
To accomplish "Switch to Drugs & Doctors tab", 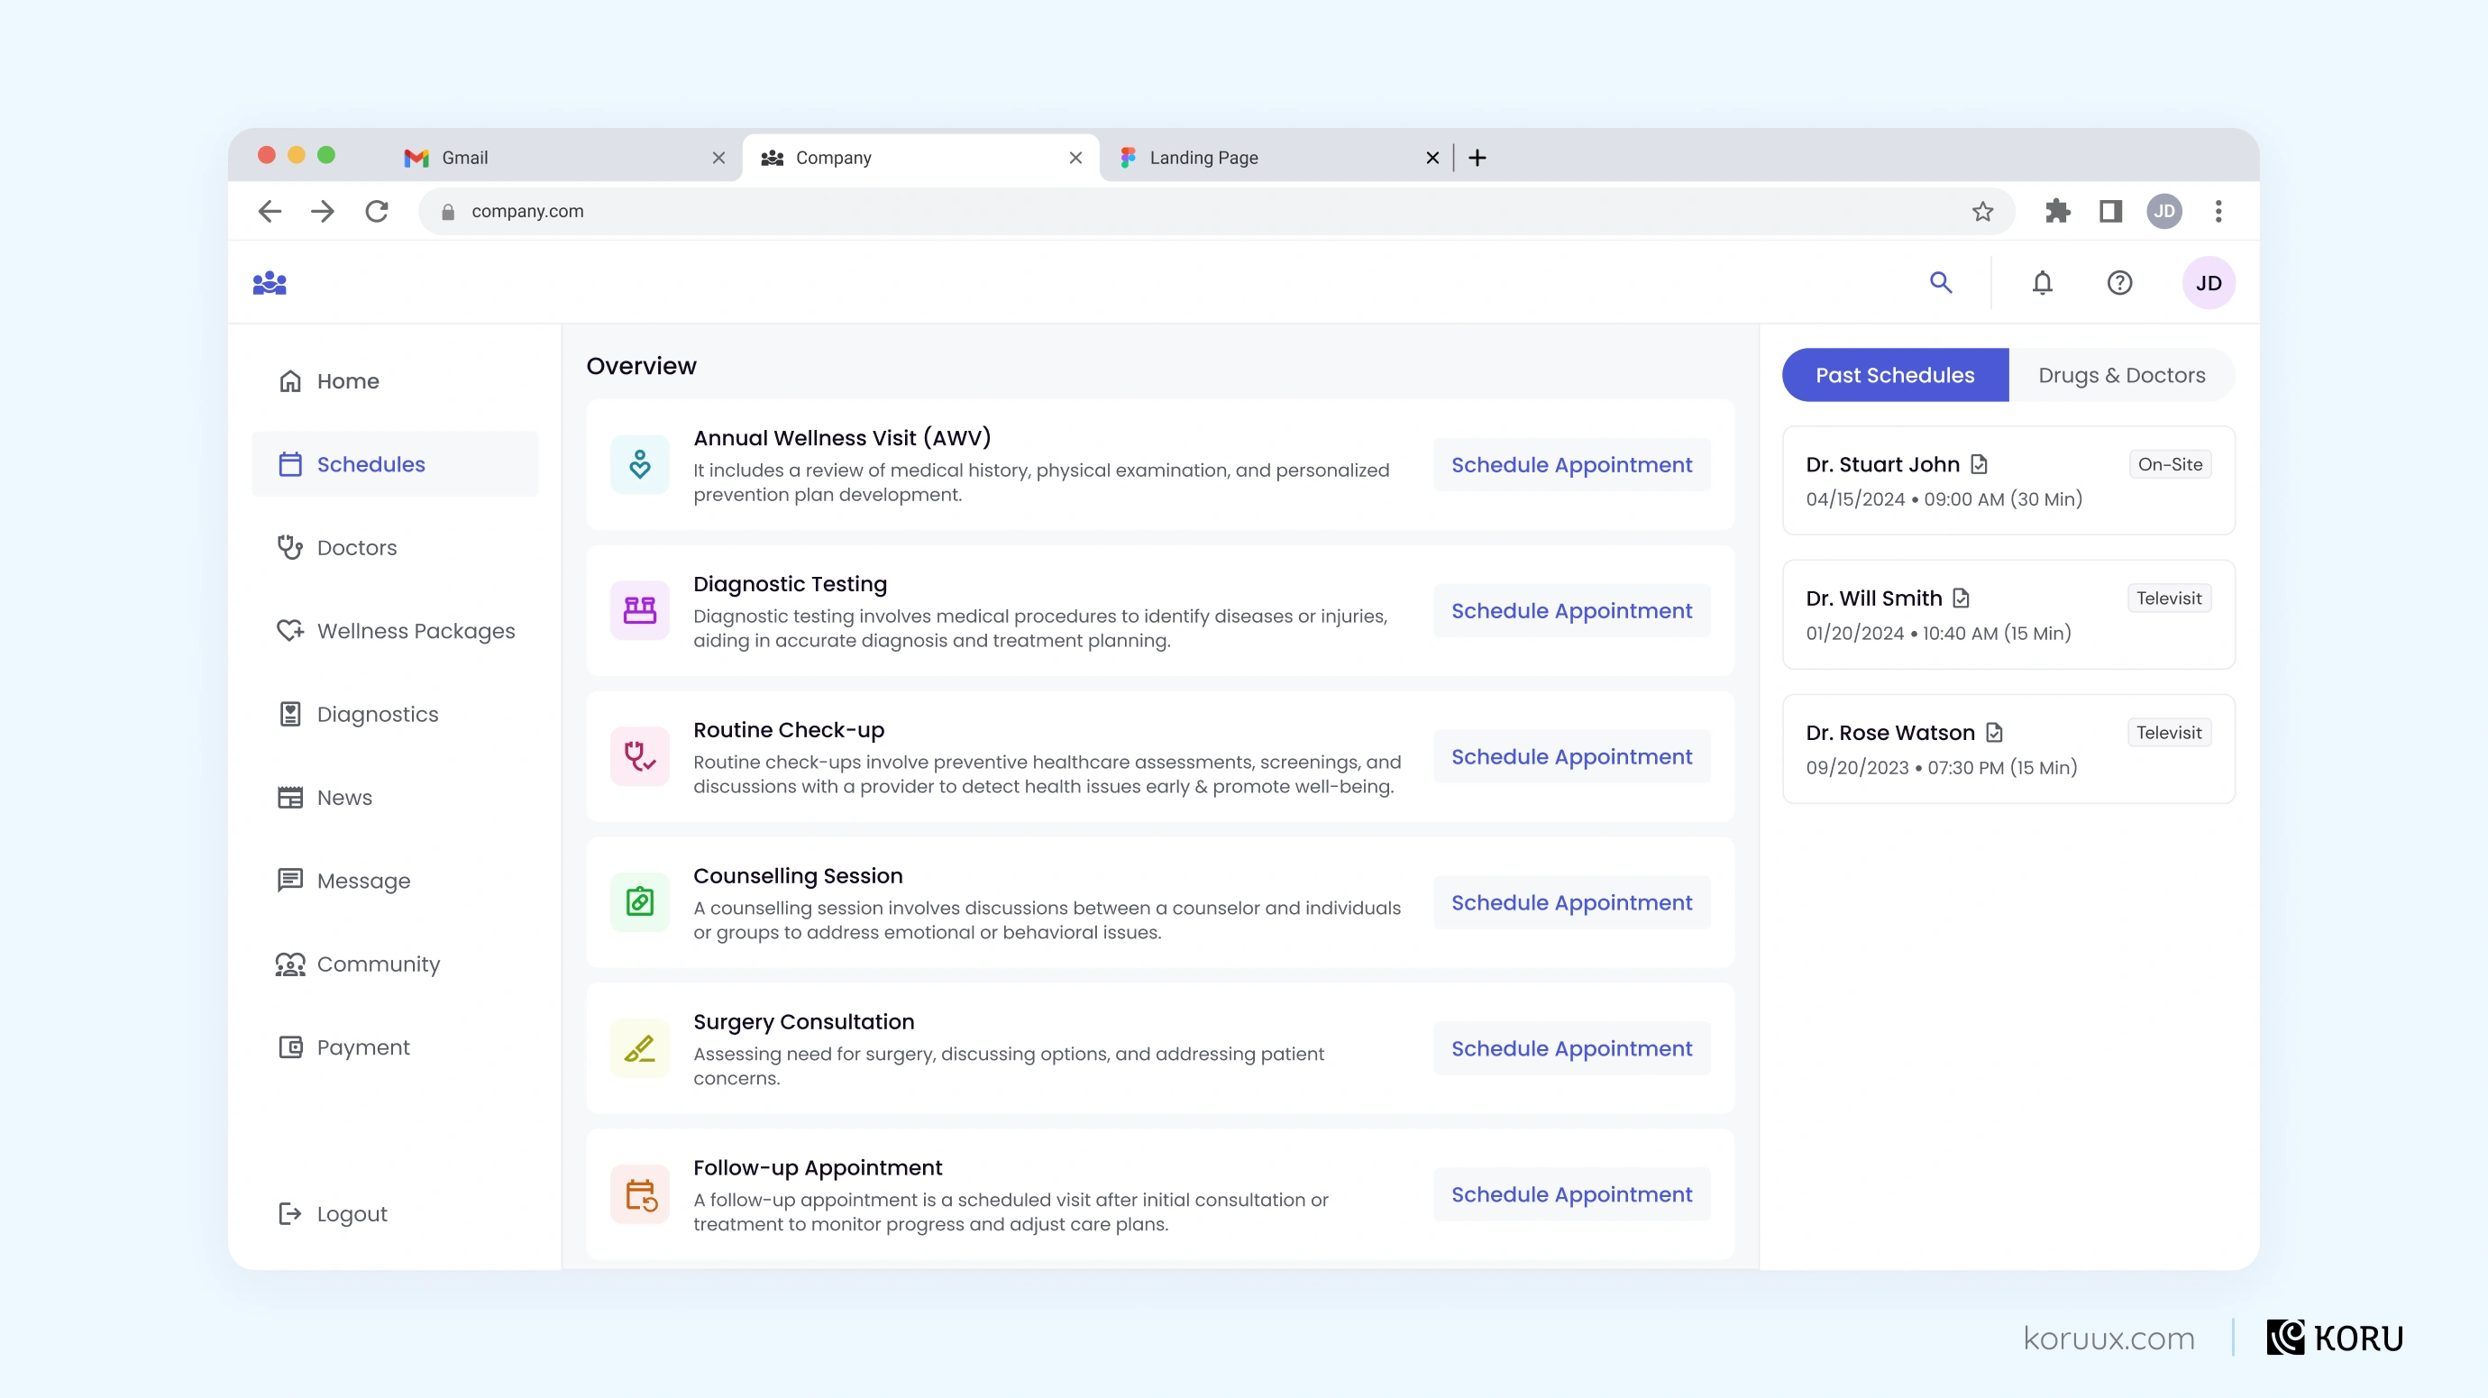I will pyautogui.click(x=2121, y=375).
